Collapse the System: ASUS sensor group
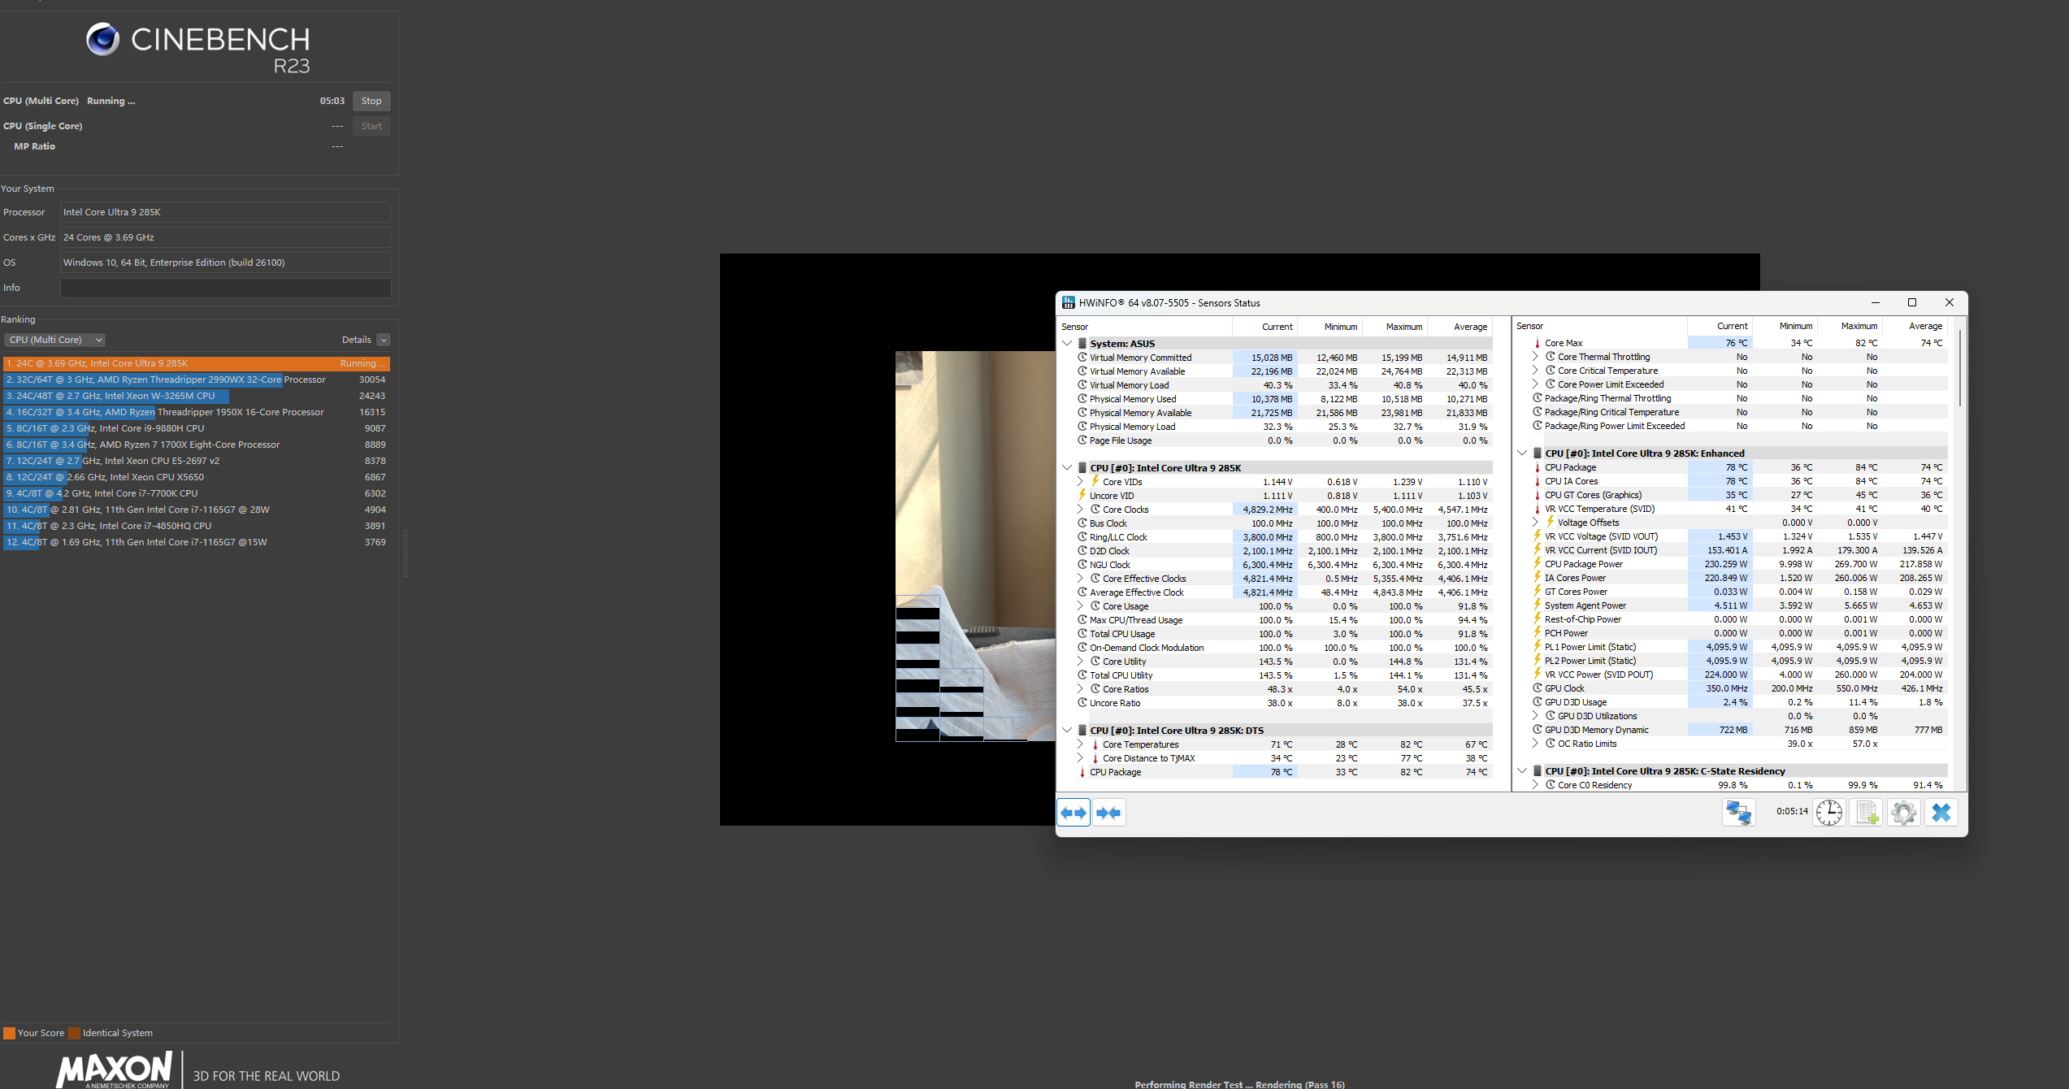This screenshot has width=2069, height=1089. pyautogui.click(x=1067, y=344)
